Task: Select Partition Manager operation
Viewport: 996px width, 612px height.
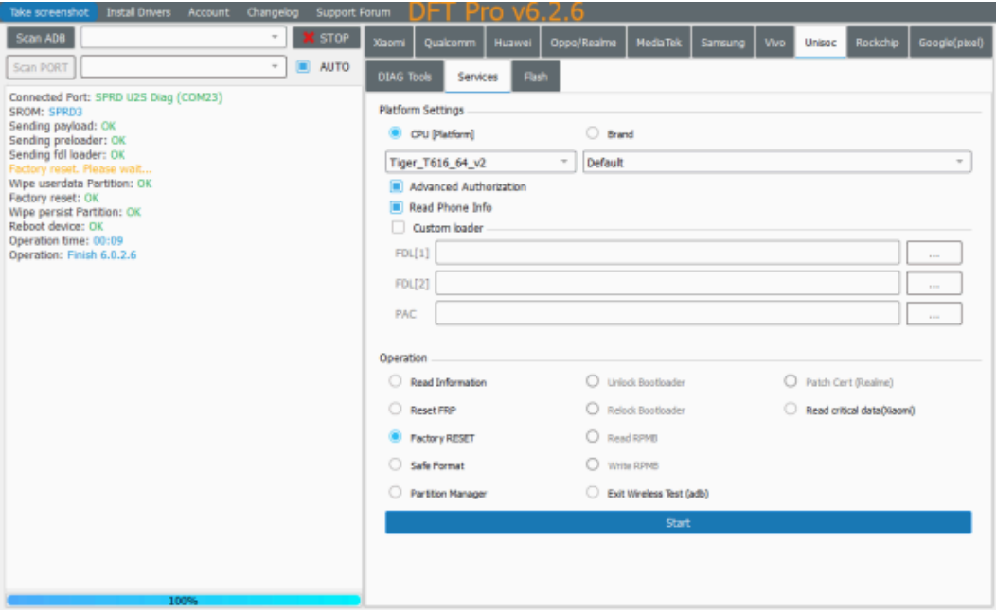Action: pos(395,493)
